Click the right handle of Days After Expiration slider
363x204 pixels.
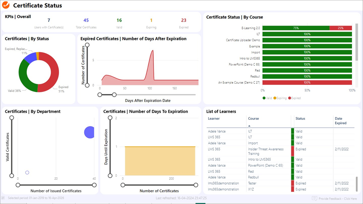tap(114, 94)
